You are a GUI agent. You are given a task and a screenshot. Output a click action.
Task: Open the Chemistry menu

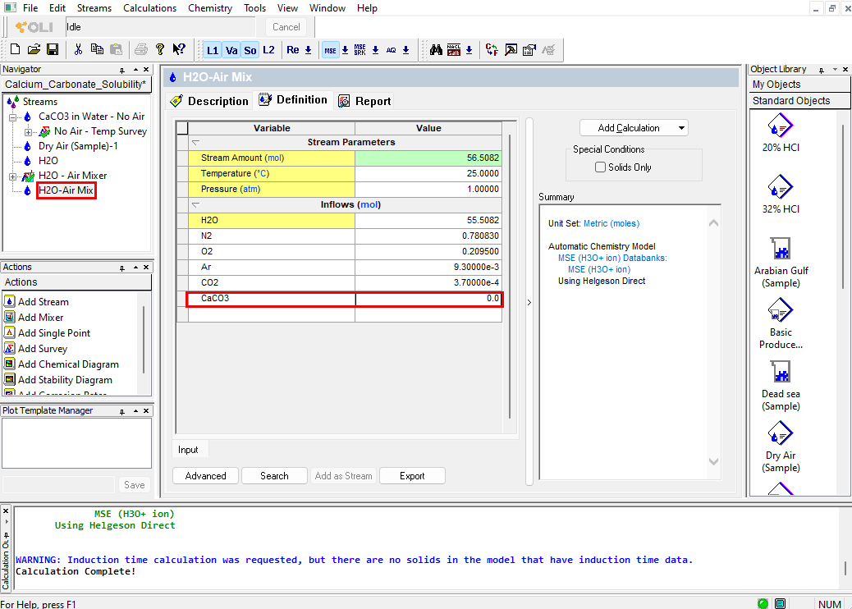(x=210, y=8)
